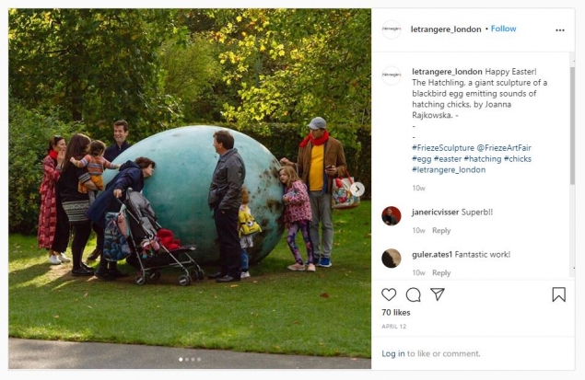
Task: Click the comments panel scrollbar
Action: tap(572, 125)
